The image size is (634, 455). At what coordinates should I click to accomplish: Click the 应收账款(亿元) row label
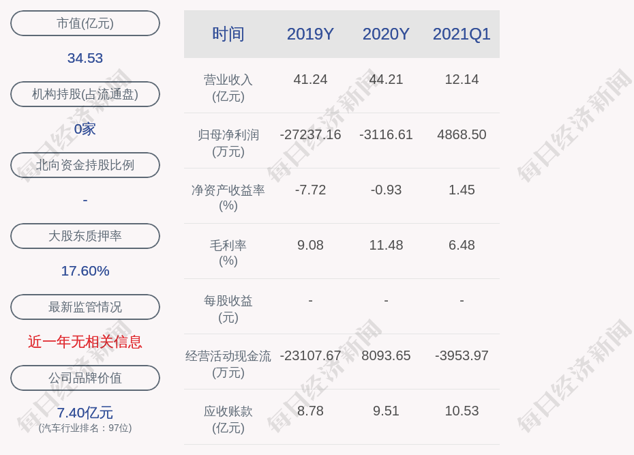tap(228, 420)
